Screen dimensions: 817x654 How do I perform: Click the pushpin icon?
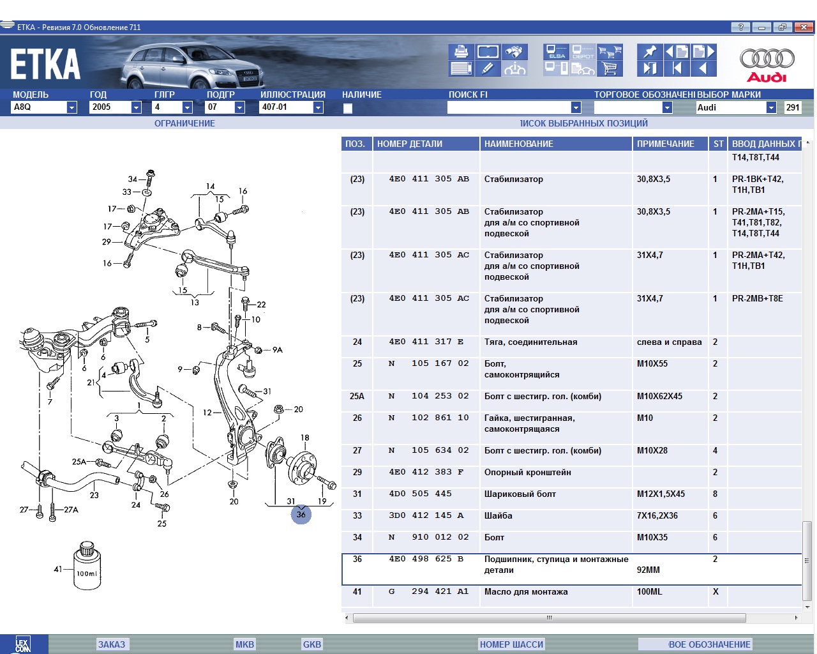coord(650,52)
